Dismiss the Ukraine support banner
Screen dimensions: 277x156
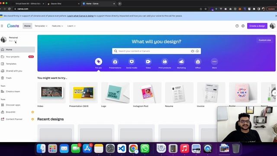[276, 16]
